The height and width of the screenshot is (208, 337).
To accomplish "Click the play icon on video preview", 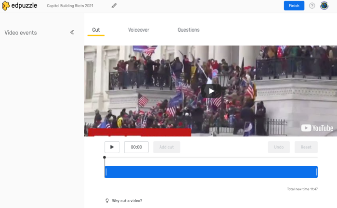I will point(211,91).
